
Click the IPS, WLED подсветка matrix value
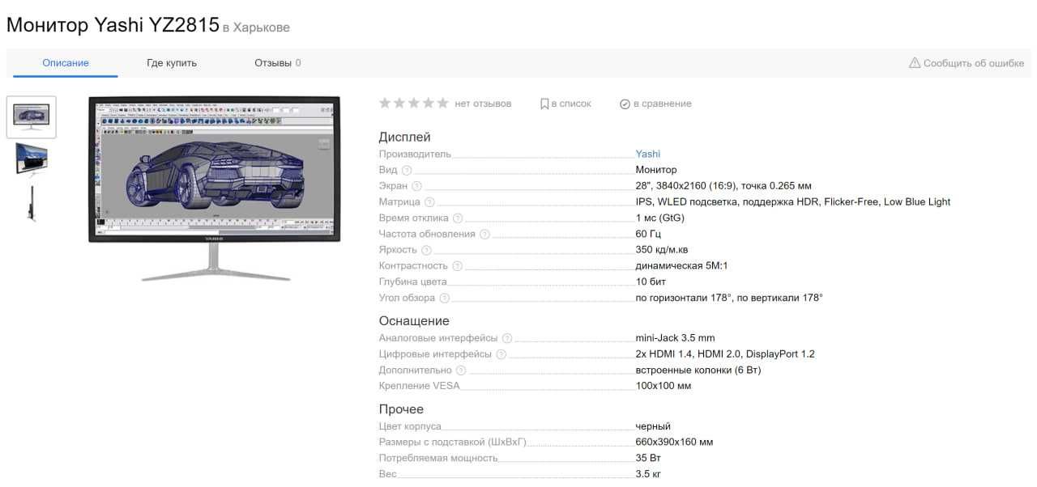tap(793, 202)
